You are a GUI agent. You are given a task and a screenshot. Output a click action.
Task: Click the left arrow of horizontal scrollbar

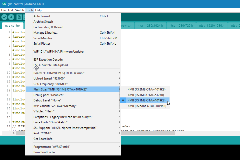pyautogui.click(x=14, y=133)
